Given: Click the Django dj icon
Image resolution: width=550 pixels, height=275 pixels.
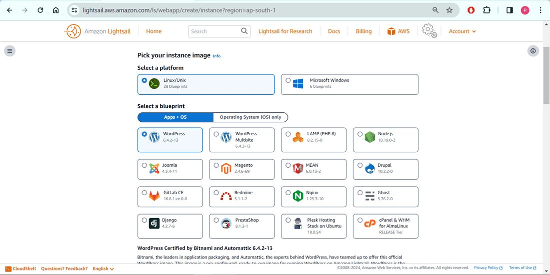Looking at the screenshot, I should [x=154, y=223].
